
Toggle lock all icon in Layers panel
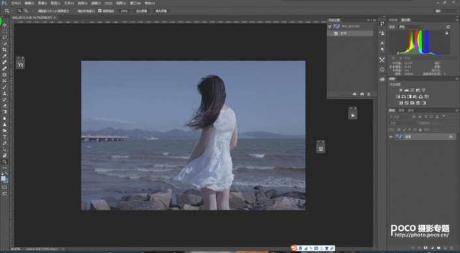point(420,129)
